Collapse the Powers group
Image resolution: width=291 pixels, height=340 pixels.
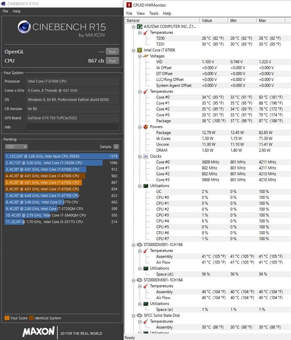[x=140, y=127]
